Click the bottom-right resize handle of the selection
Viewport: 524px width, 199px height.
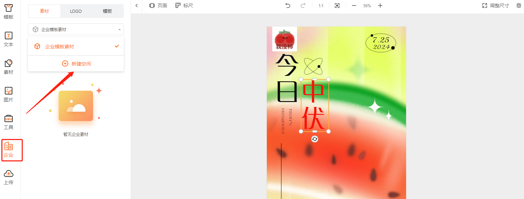click(329, 131)
